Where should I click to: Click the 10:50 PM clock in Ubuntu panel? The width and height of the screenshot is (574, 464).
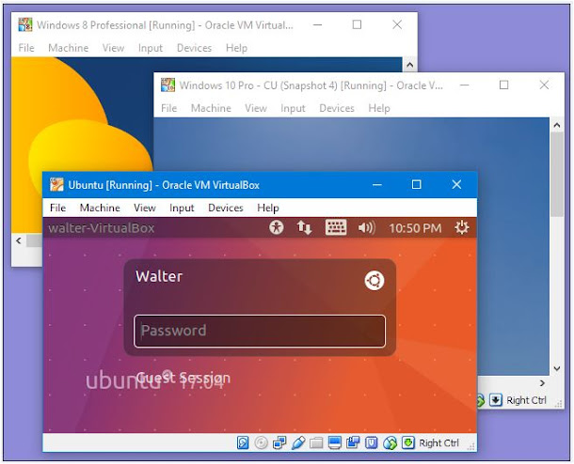click(415, 228)
